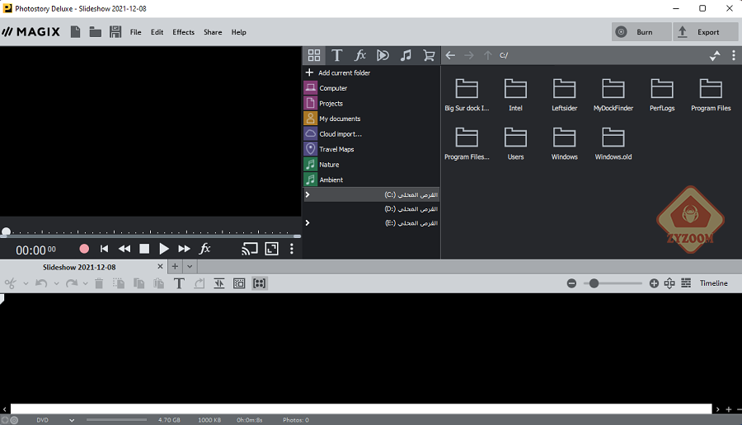Screen dimensions: 742x425
Task: Click the sort arrows icon in browser
Action: point(715,55)
